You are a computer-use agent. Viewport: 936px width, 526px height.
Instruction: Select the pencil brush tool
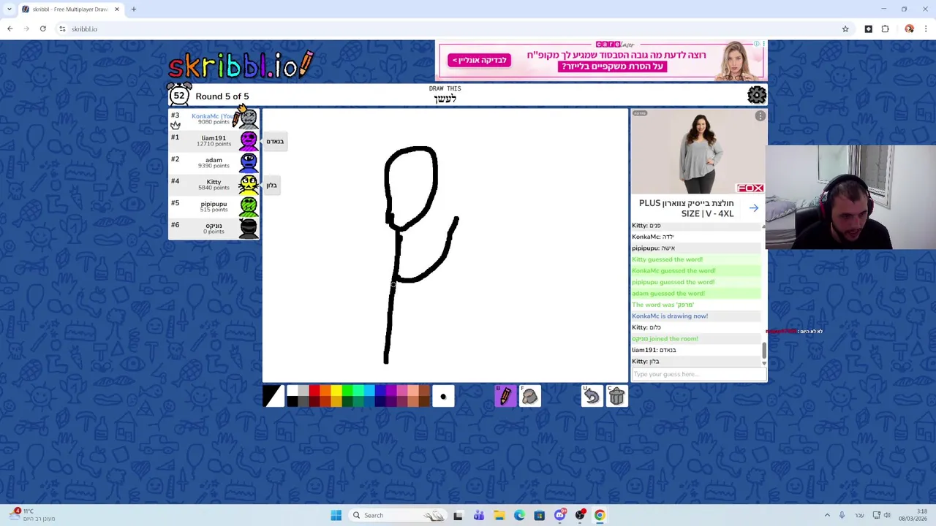point(505,395)
